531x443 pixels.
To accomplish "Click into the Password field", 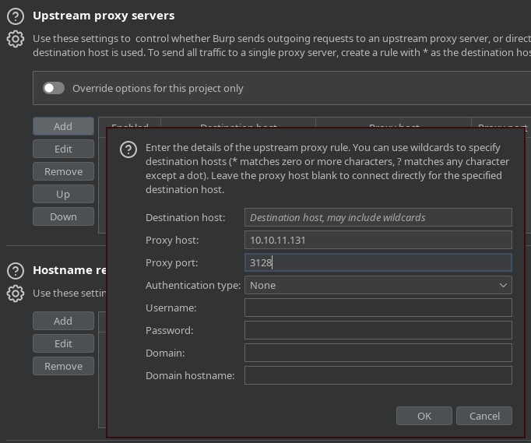I will point(378,330).
